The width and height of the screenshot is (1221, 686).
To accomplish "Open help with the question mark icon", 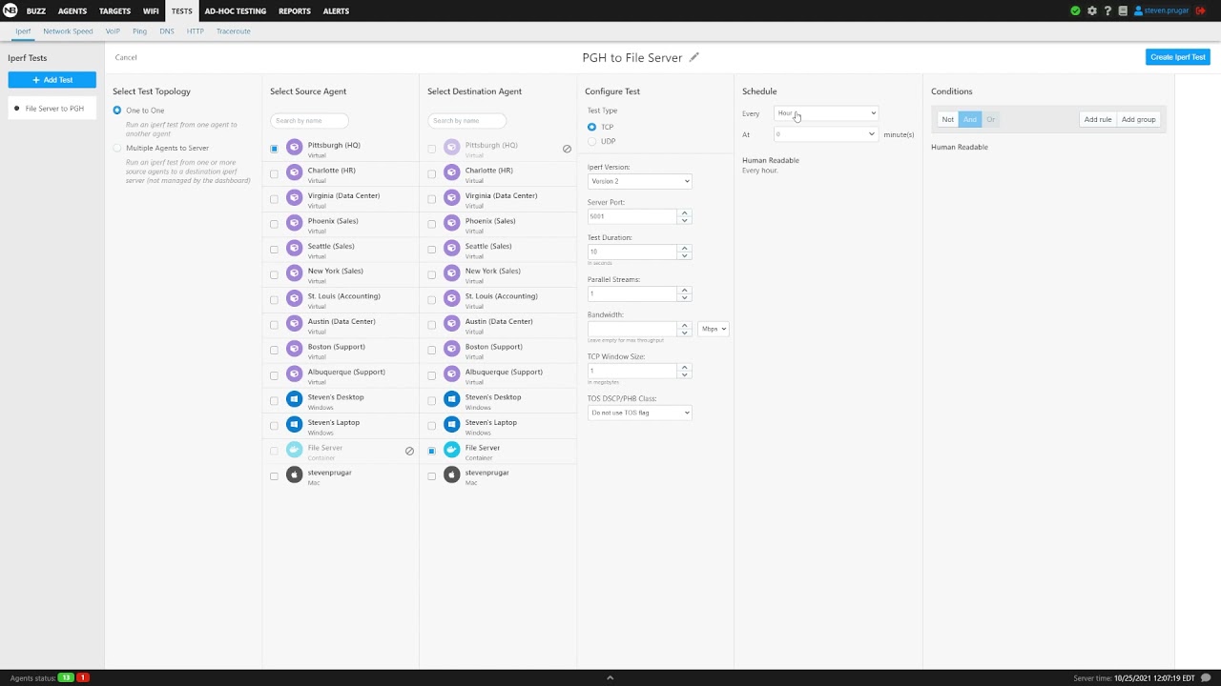I will pos(1107,11).
